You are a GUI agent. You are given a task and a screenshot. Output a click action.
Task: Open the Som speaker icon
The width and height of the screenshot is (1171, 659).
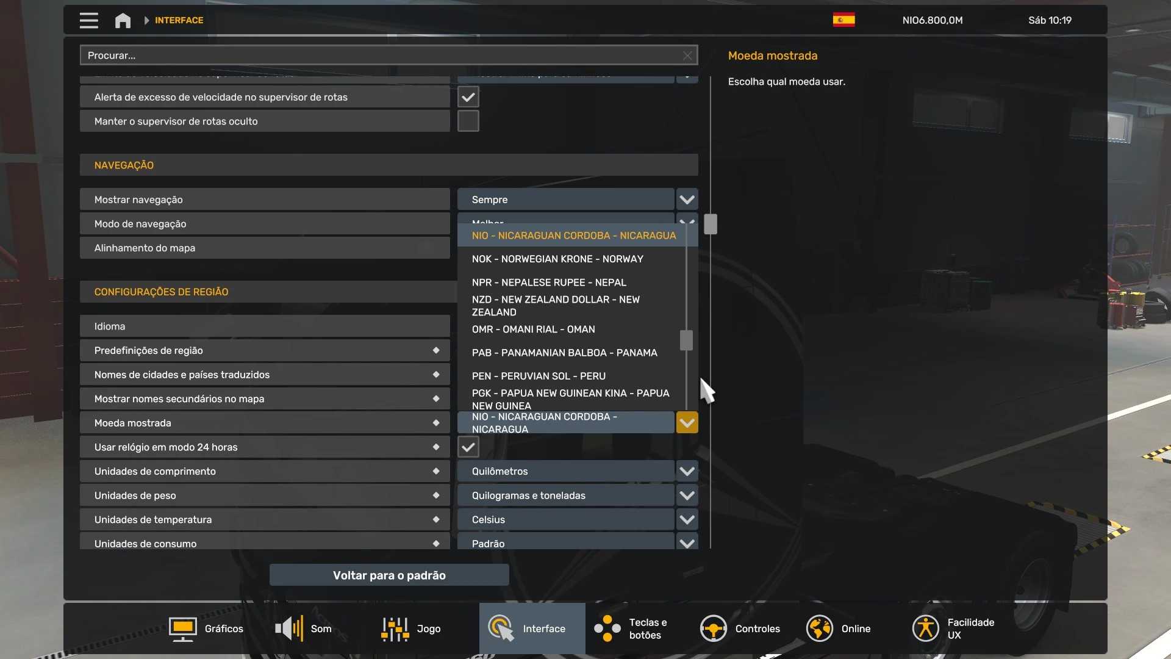click(x=289, y=628)
